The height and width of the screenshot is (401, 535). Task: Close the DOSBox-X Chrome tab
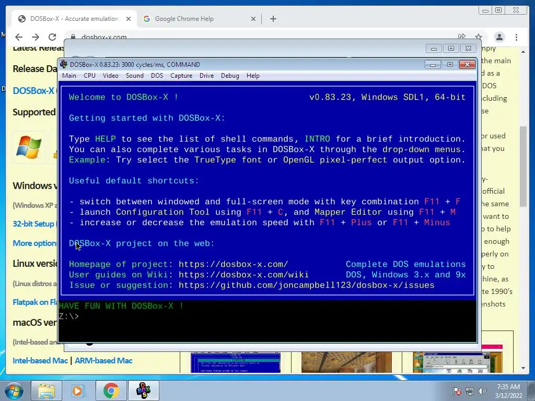(x=129, y=19)
